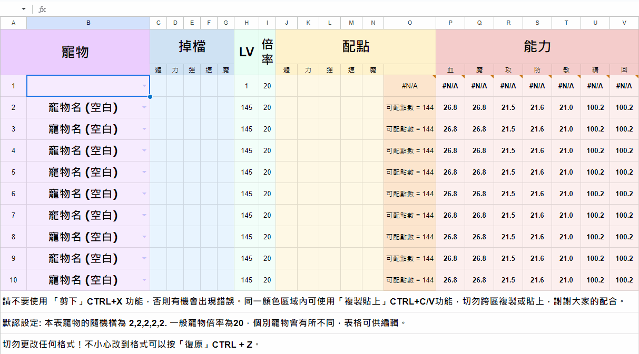This screenshot has height=354, width=639.
Task: Open the name box dropdown arrow
Action: point(24,9)
